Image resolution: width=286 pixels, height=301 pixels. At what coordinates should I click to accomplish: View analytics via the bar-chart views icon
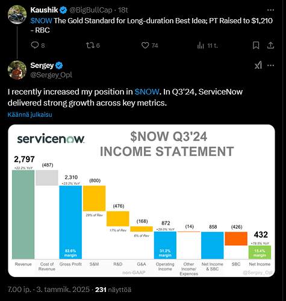(x=201, y=46)
